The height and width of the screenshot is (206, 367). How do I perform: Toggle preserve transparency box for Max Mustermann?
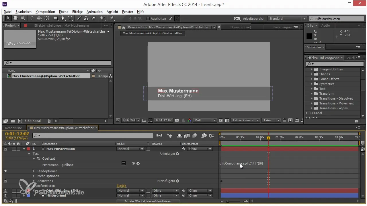pos(148,149)
